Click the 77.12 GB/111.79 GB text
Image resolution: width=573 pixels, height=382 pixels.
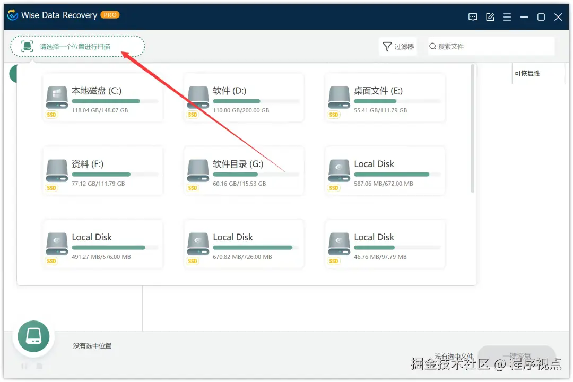(x=98, y=184)
